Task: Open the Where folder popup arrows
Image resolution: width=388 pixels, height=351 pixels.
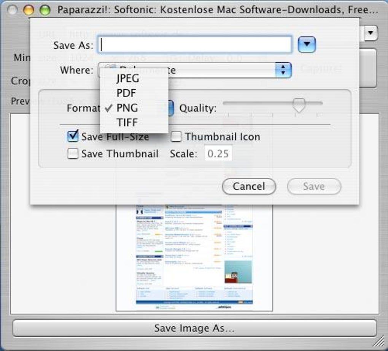Action: 283,70
